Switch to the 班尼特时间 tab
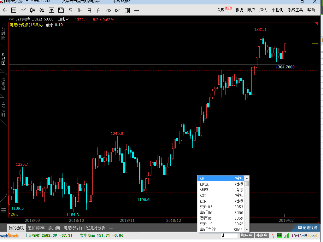 [73, 228]
